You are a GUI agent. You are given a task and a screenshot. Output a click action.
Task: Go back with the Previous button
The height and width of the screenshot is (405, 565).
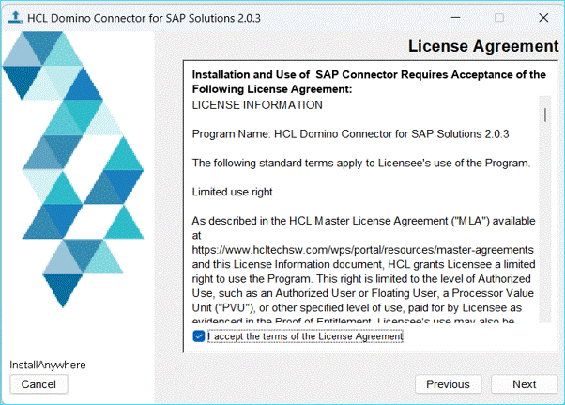click(448, 384)
